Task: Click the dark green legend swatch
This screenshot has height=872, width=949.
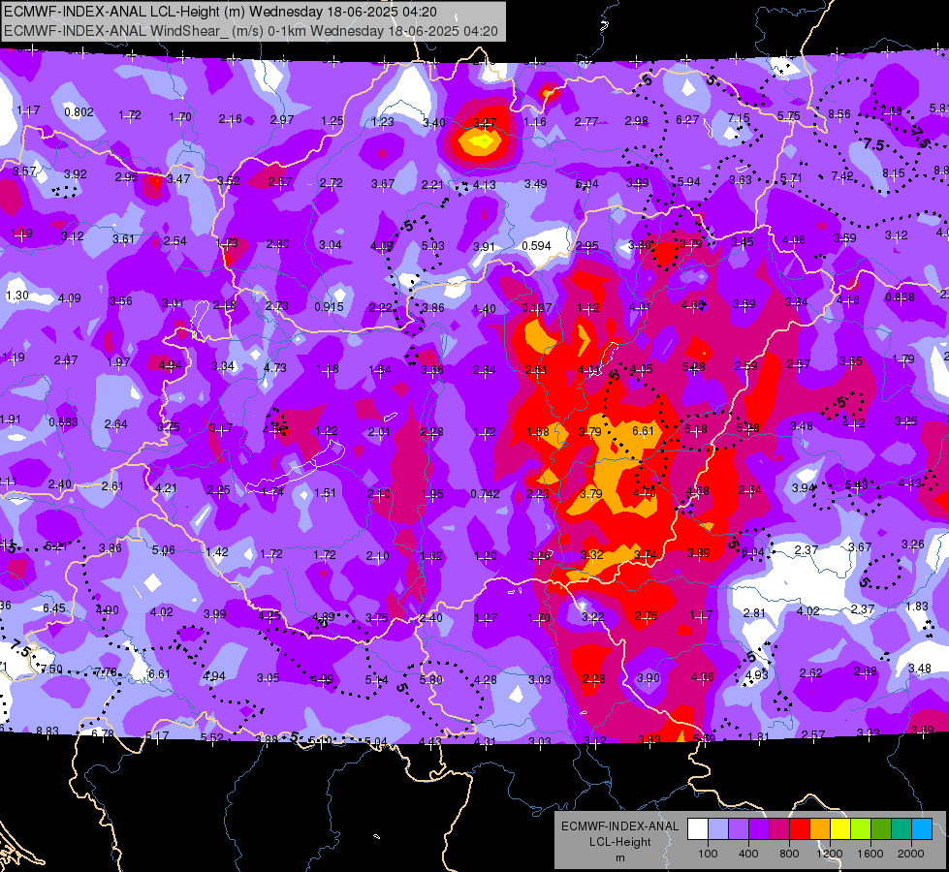Action: pyautogui.click(x=881, y=828)
